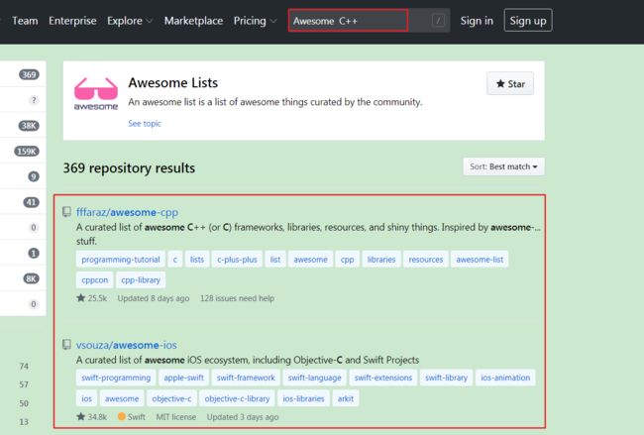
Task: Click the Updated 8 days ago text
Action: (x=154, y=298)
